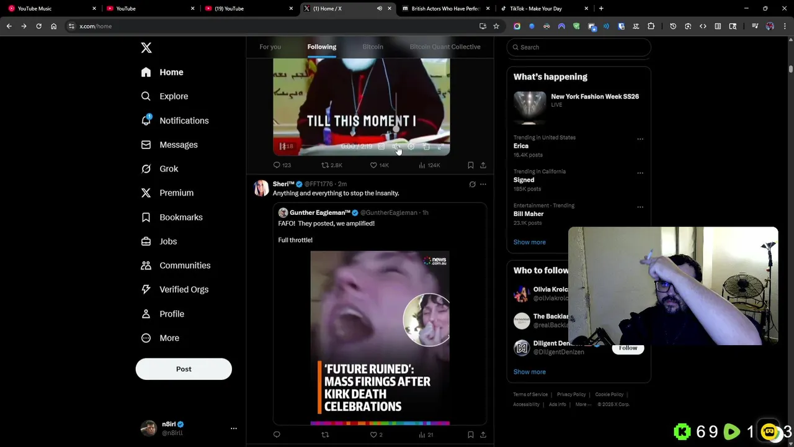The width and height of the screenshot is (794, 447).
Task: Reply to Sheri's post
Action: tap(277, 435)
